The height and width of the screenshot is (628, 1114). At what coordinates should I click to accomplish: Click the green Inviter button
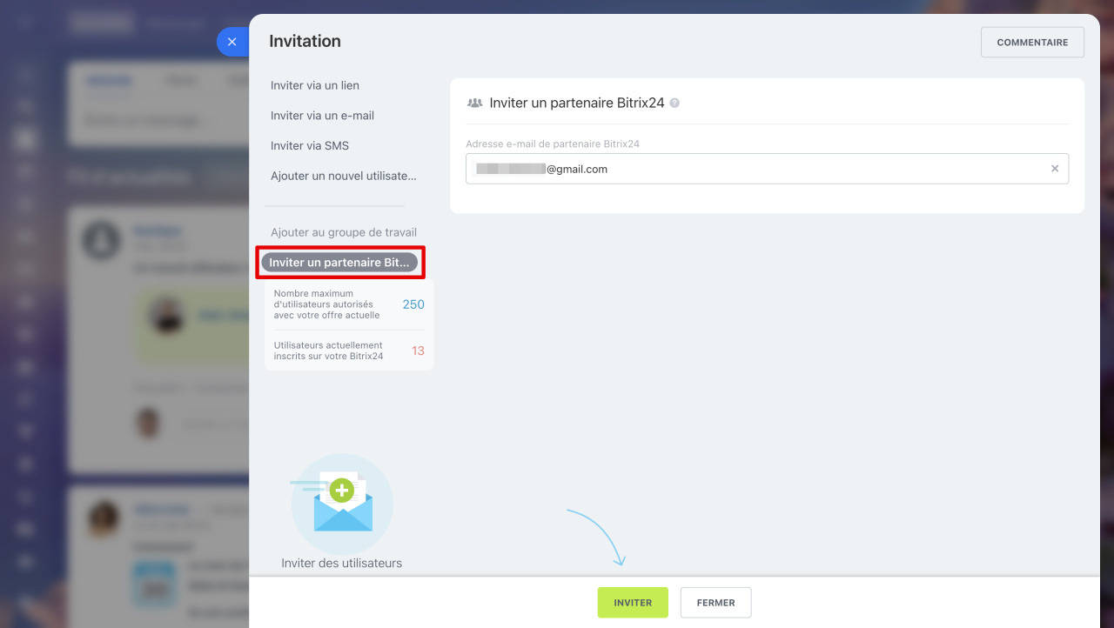pyautogui.click(x=633, y=603)
